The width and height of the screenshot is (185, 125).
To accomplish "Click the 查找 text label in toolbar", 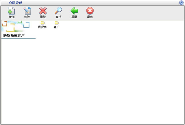I will pyautogui.click(x=58, y=17).
